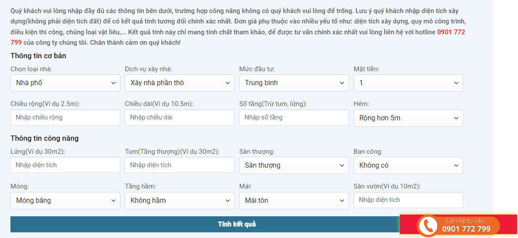Focus the 'Chiều dài' length input field
518x238 pixels.
click(179, 118)
